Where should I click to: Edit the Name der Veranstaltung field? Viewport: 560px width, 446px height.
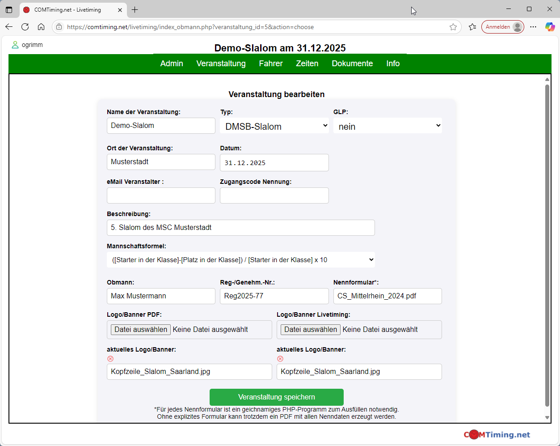161,126
